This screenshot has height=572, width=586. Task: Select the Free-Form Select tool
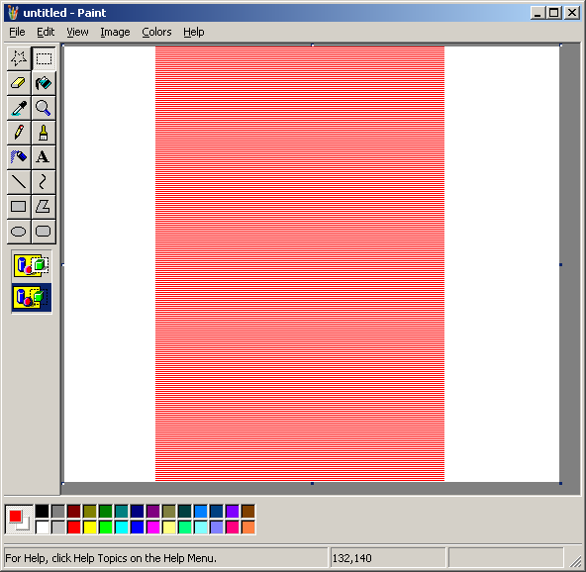[x=19, y=58]
